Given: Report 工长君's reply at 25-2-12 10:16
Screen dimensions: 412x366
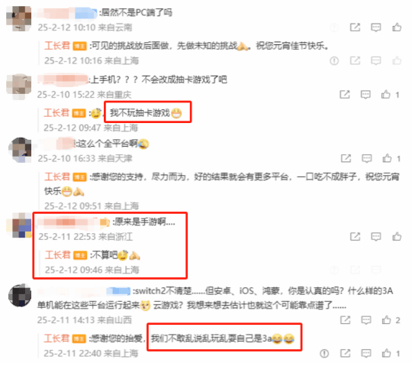Looking at the screenshot, I should pos(334,61).
